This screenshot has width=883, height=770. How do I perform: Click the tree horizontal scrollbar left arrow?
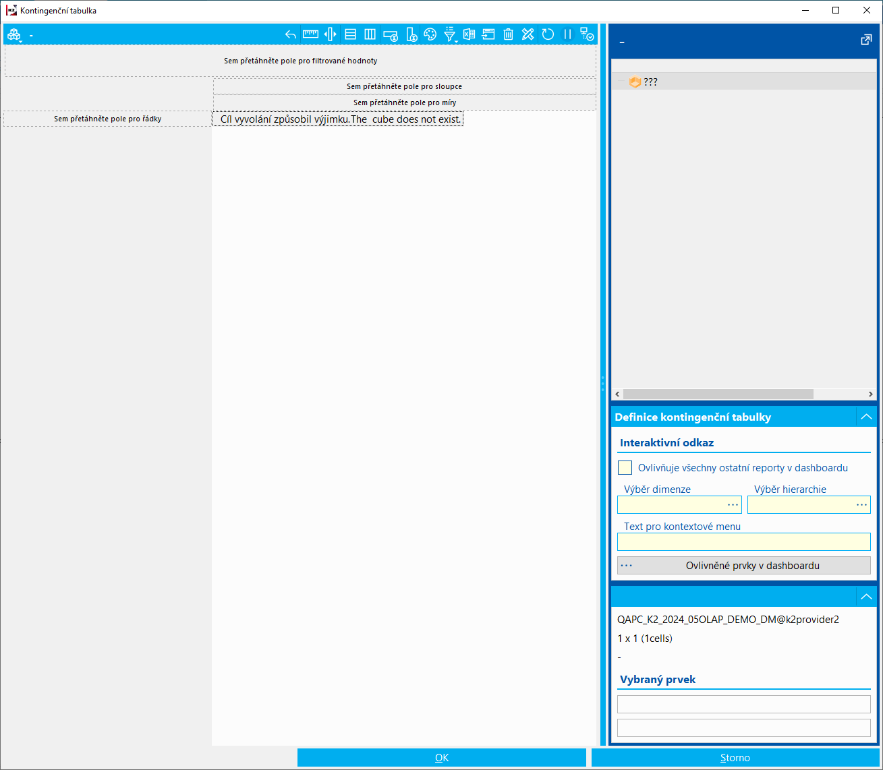pyautogui.click(x=618, y=394)
